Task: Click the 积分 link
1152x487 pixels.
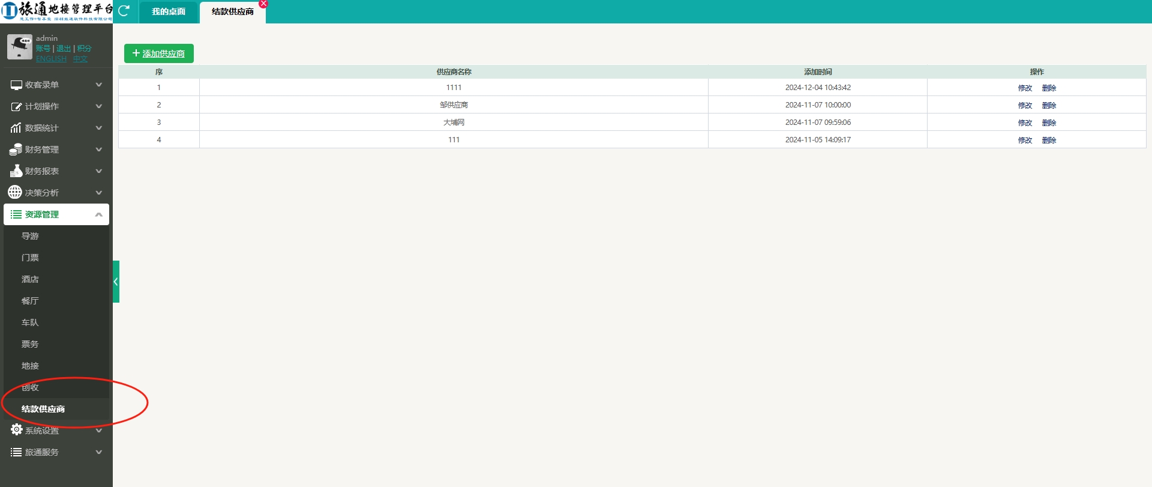Action: click(84, 49)
